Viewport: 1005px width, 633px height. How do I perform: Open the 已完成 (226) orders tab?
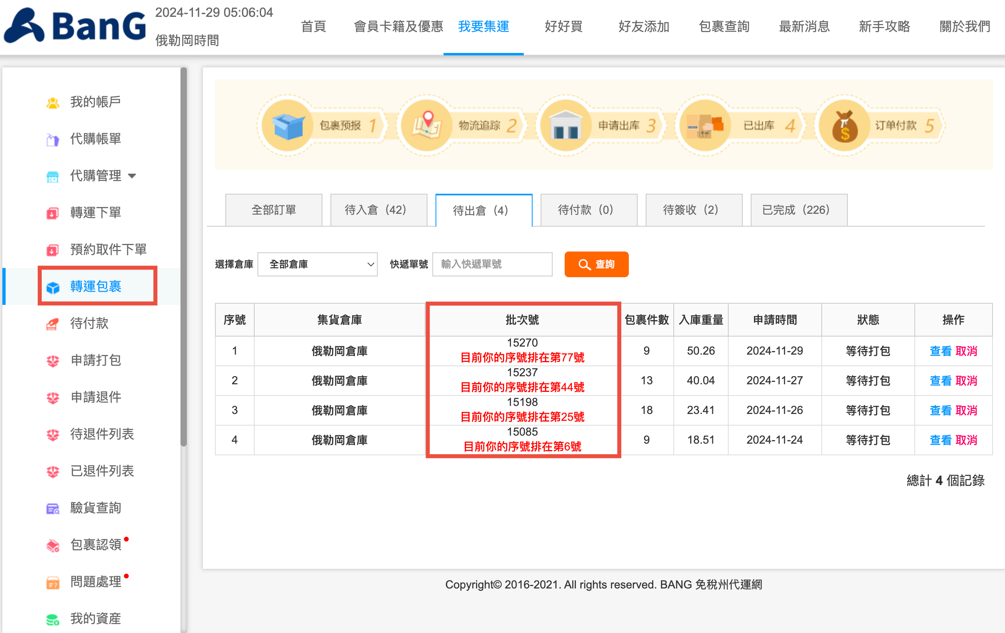tap(798, 210)
